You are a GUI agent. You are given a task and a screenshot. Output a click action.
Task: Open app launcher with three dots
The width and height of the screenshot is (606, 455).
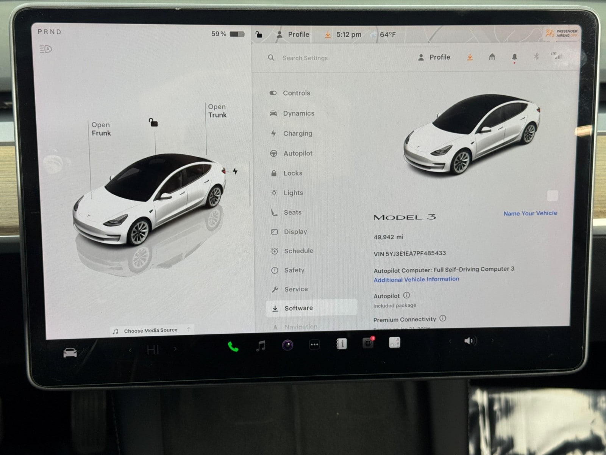(x=314, y=345)
